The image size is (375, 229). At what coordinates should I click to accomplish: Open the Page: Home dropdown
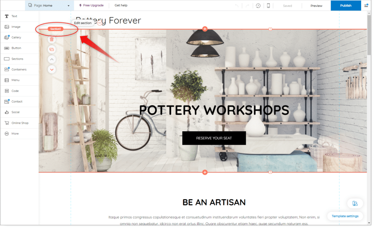tap(49, 5)
